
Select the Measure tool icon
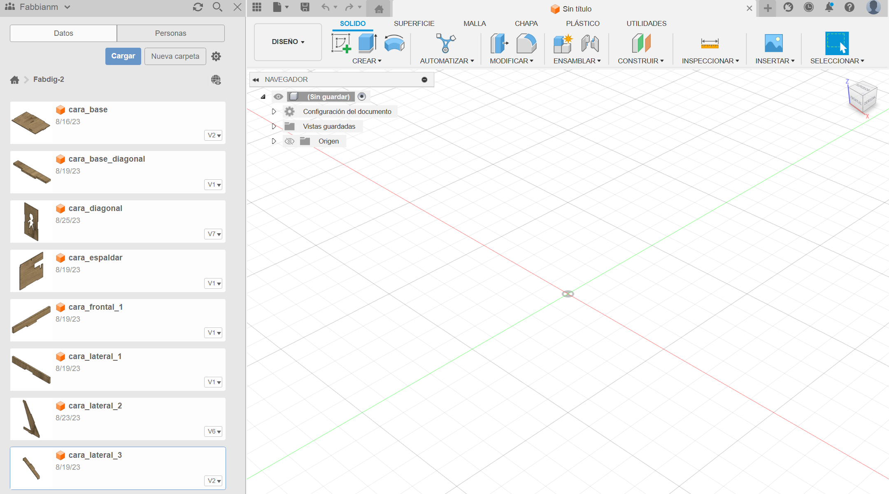710,43
